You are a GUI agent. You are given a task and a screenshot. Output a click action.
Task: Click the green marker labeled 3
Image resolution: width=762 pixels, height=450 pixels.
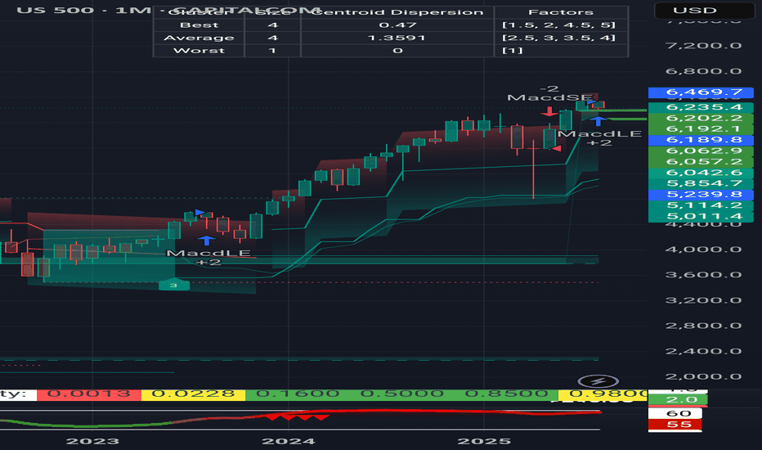[173, 285]
